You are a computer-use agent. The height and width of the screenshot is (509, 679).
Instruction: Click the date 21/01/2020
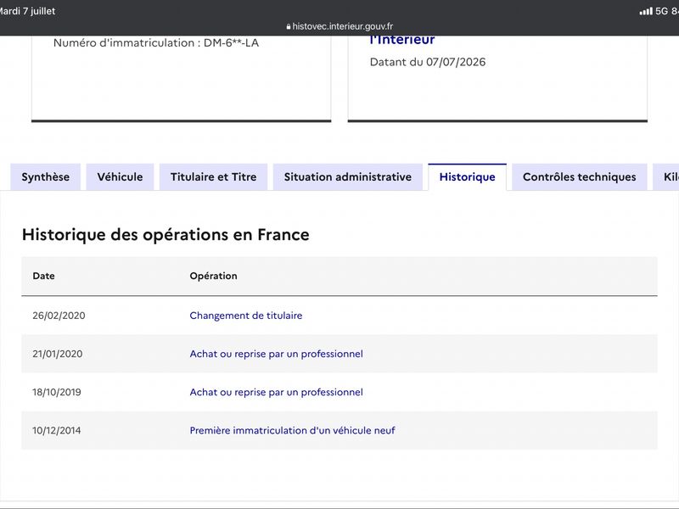pos(58,354)
